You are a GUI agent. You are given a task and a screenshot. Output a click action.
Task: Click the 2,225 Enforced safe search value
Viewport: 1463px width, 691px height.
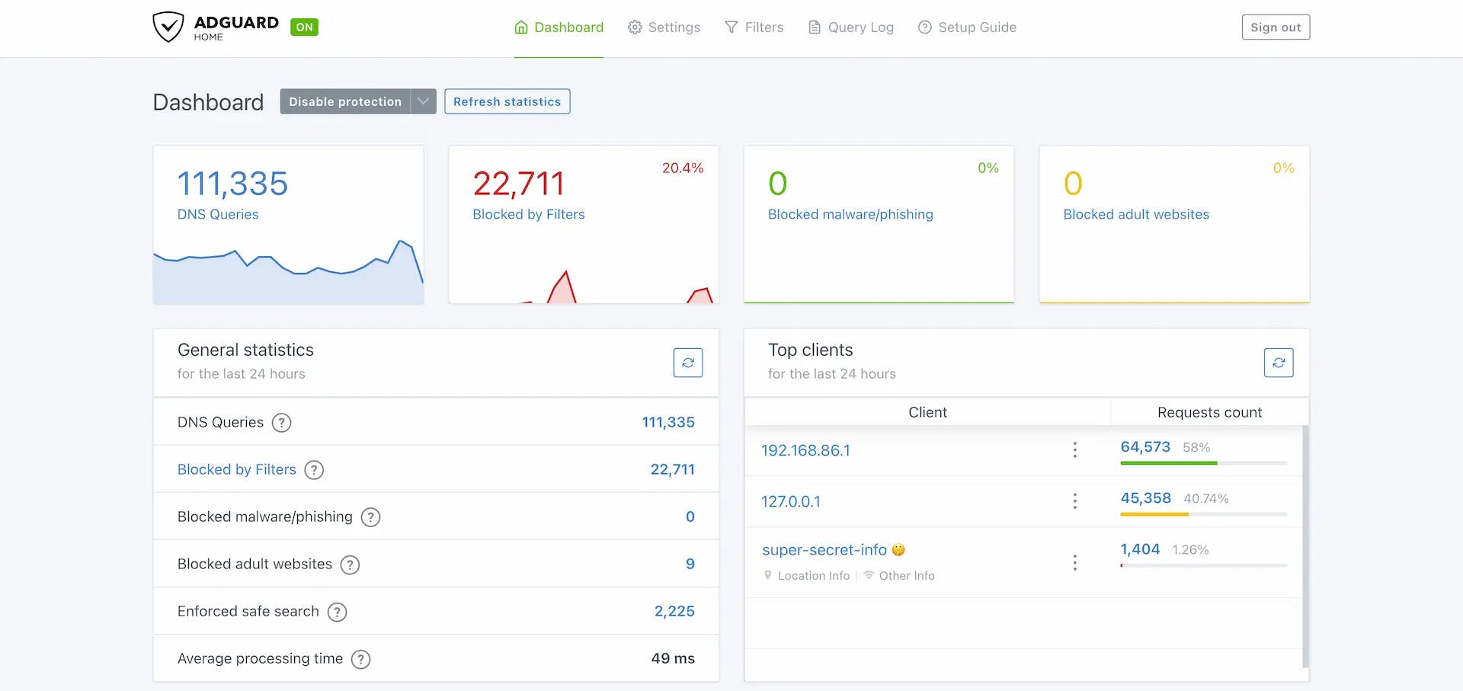click(674, 611)
